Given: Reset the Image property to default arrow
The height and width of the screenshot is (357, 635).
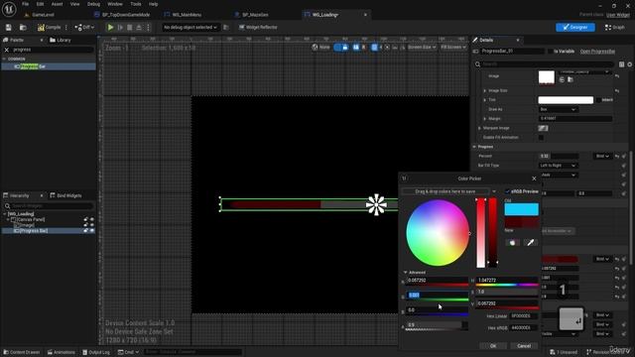Looking at the screenshot, I should pyautogui.click(x=617, y=76).
